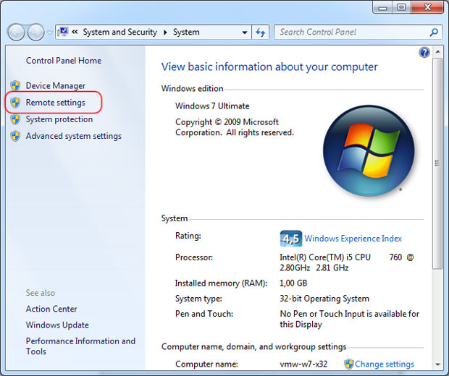Click the '1,00 GB' memory value
The image size is (449, 376).
pyautogui.click(x=293, y=283)
